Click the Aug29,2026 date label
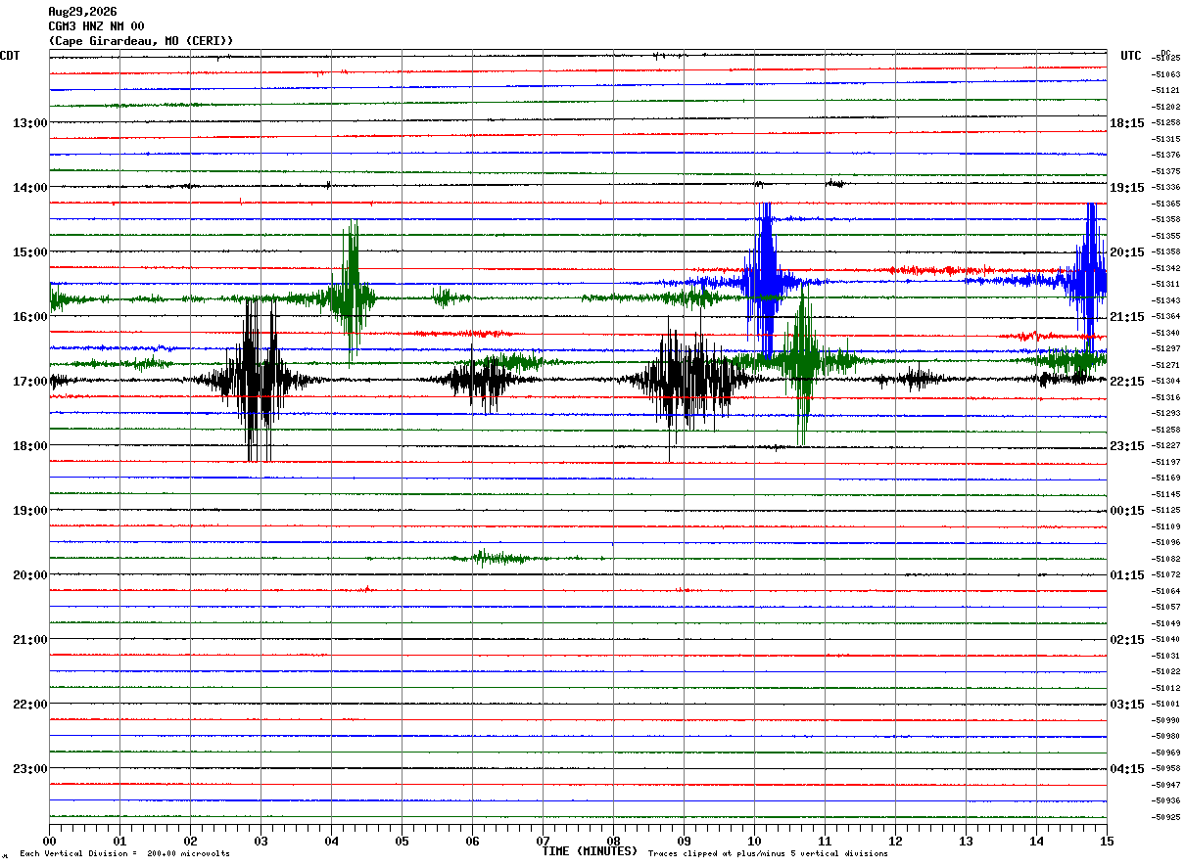Viewport: 1185px width, 867px height. click(x=82, y=12)
